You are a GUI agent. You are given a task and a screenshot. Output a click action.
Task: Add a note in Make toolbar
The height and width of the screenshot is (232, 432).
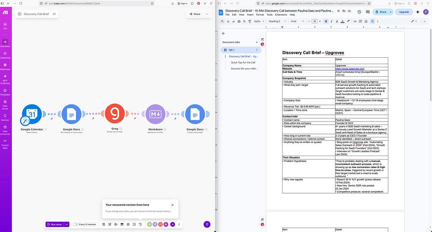pyautogui.click(x=134, y=224)
